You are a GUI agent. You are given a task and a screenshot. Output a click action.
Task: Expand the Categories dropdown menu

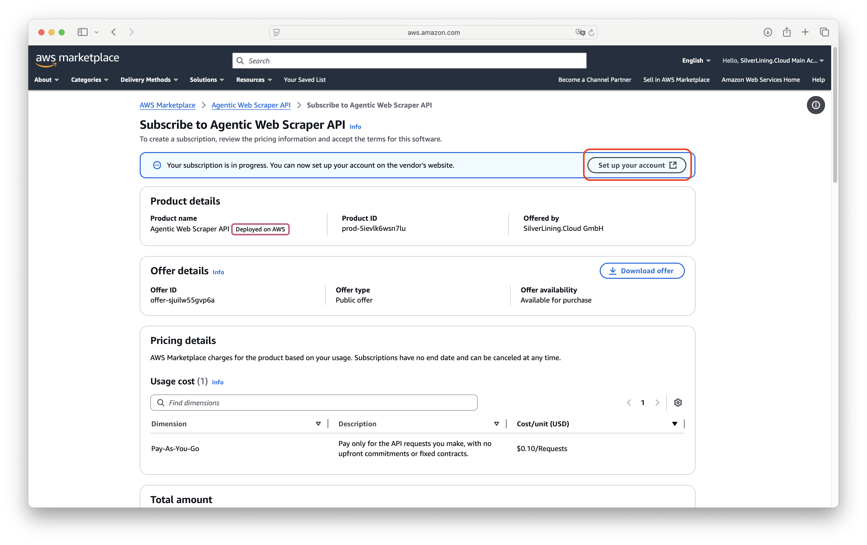point(89,80)
